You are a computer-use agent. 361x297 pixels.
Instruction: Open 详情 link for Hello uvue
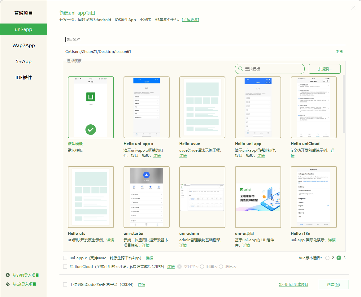tap(183, 156)
